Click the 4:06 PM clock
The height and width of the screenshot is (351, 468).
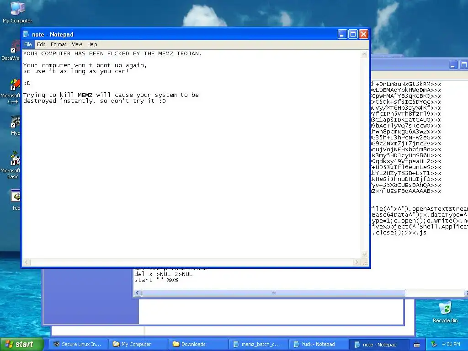[451, 344]
